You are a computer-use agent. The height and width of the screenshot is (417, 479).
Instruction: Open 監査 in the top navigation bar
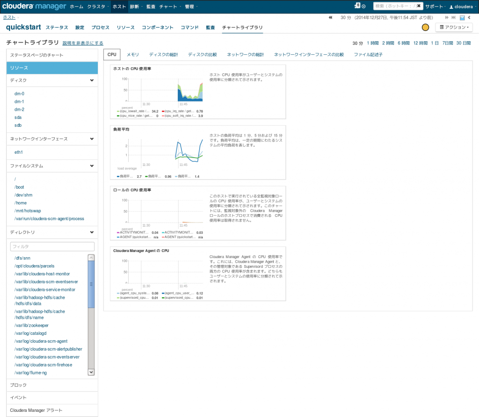[x=151, y=7]
